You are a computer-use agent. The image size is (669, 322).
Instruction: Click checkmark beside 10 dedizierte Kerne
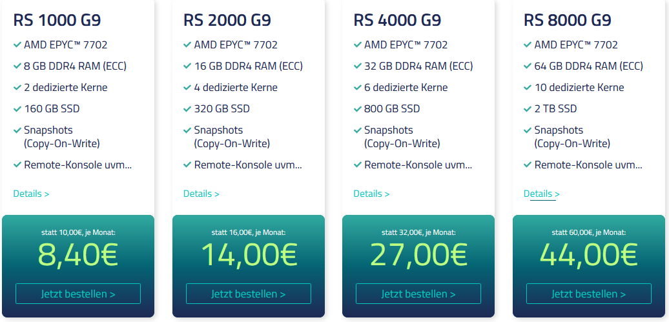pyautogui.click(x=528, y=87)
